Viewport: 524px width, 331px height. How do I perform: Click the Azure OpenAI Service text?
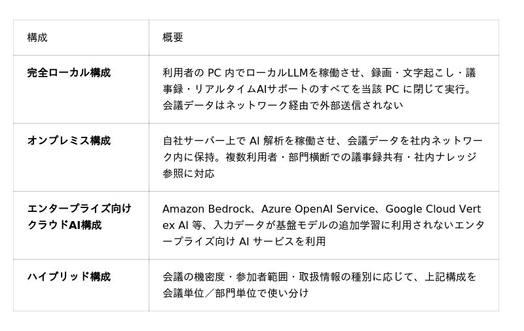(x=318, y=209)
